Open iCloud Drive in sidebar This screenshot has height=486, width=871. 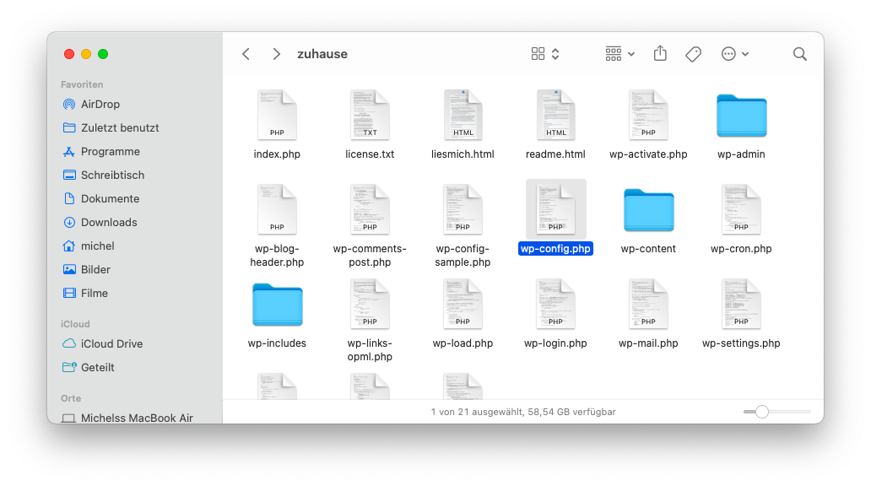(x=111, y=344)
